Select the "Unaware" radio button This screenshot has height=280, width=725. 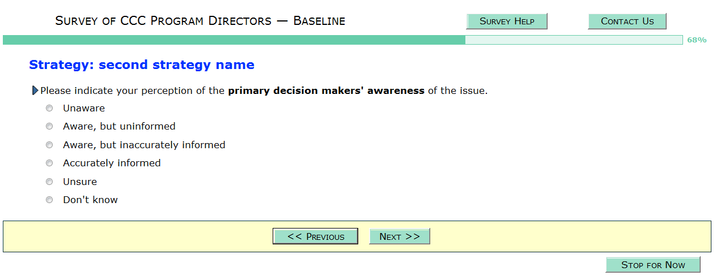tap(49, 108)
